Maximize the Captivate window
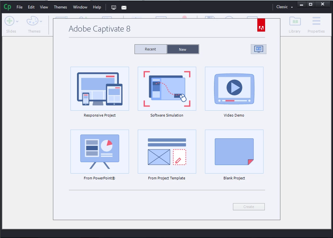The height and width of the screenshot is (238, 333). (x=311, y=4)
